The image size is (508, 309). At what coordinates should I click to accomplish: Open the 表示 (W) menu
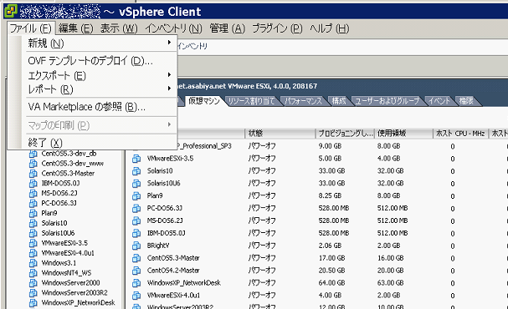[119, 28]
